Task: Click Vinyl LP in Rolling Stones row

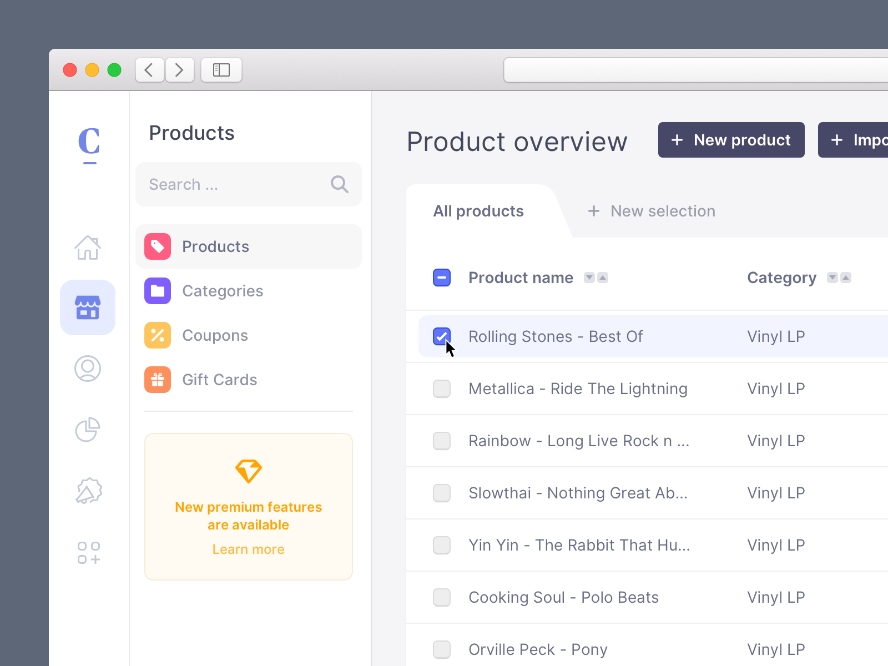Action: 776,336
